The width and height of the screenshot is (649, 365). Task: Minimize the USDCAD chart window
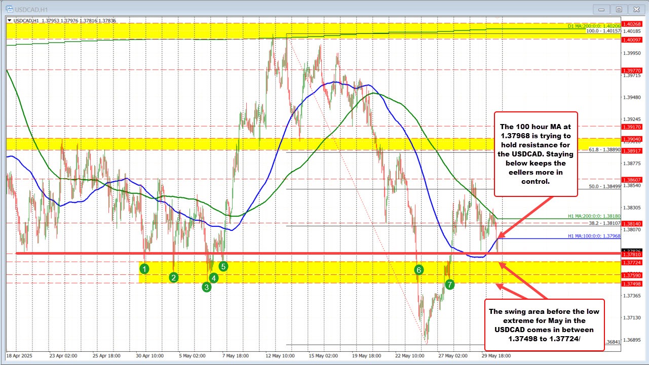(x=601, y=9)
